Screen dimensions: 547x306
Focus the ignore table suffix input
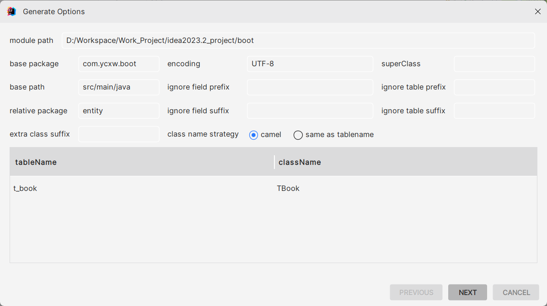click(494, 111)
